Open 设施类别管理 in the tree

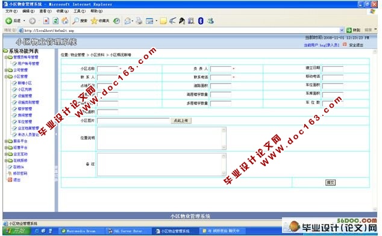click(x=28, y=102)
